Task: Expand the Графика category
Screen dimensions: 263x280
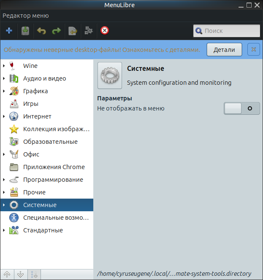Action: (4, 91)
